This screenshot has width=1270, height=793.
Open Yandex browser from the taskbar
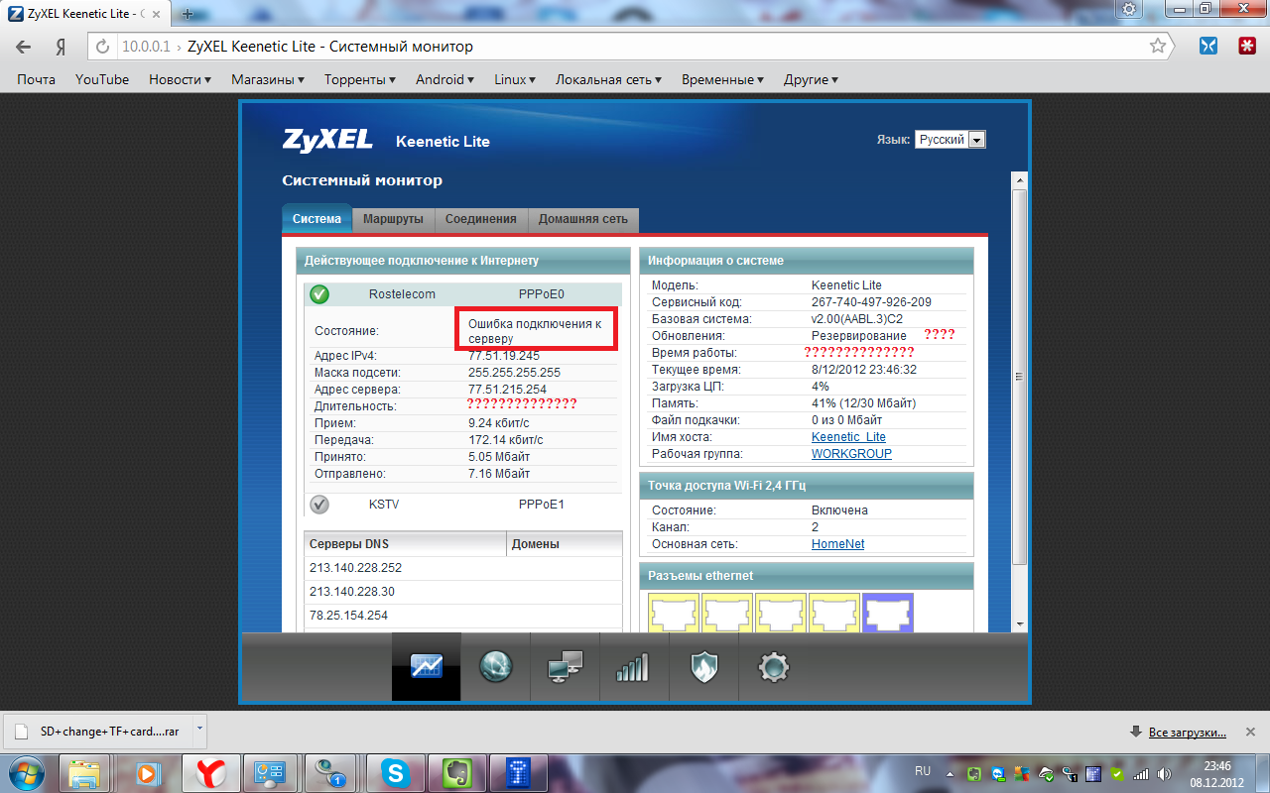click(x=209, y=772)
